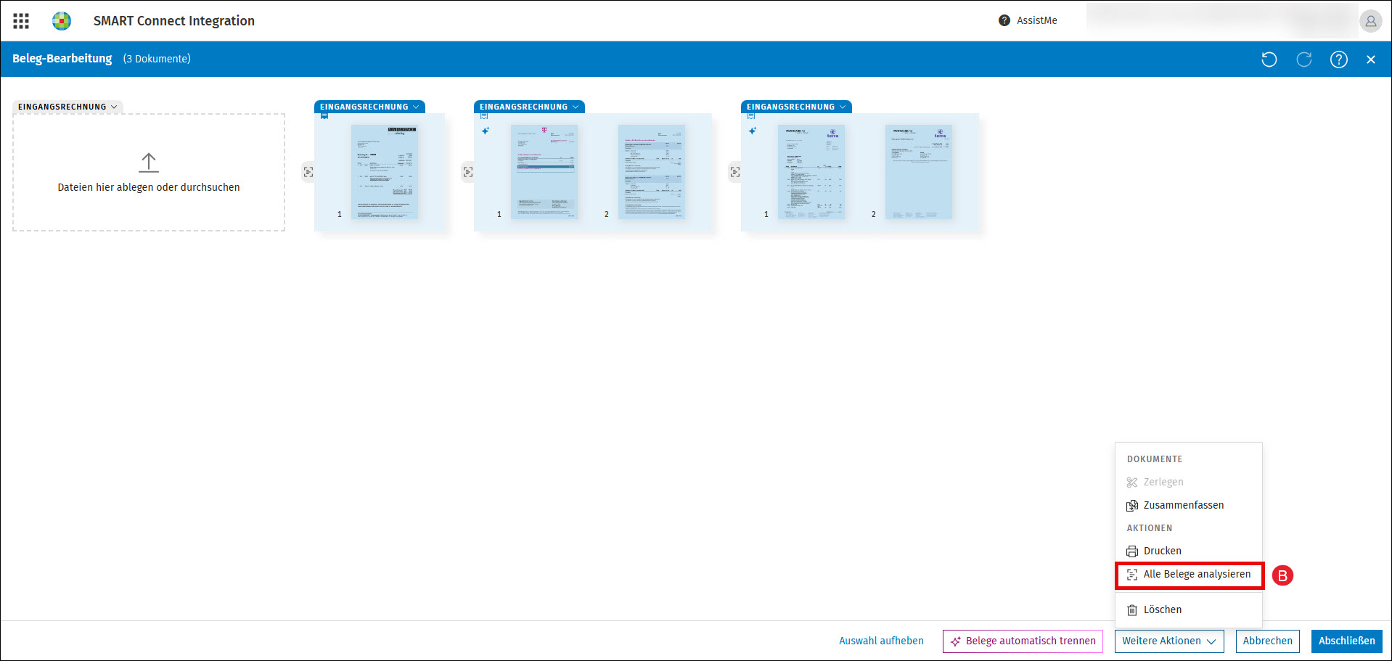Click the Auswahl aufheben link

[x=881, y=641]
